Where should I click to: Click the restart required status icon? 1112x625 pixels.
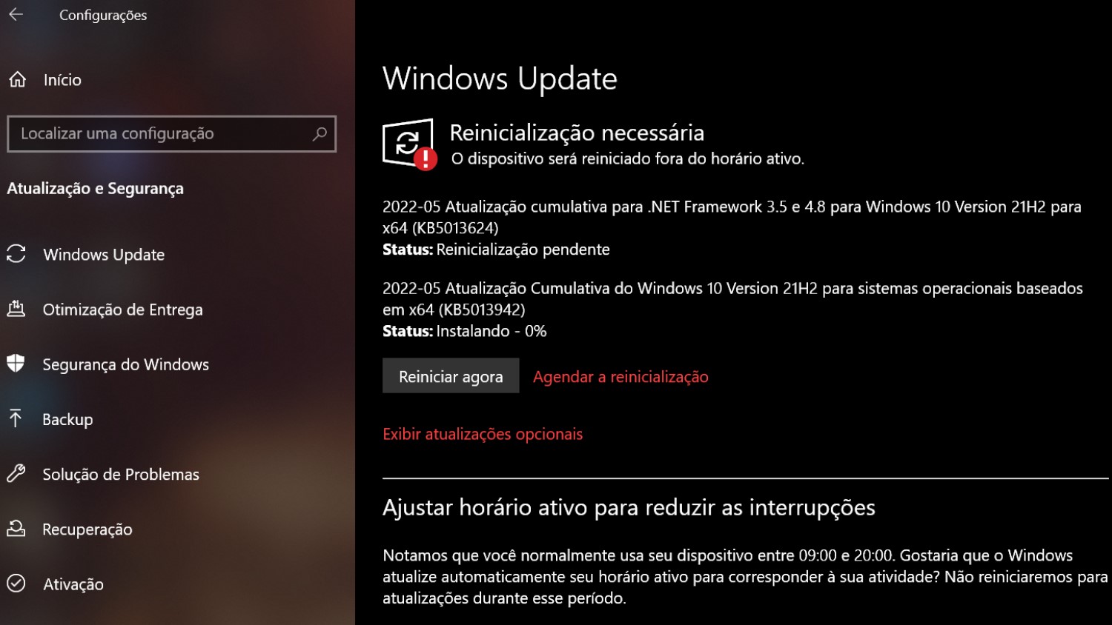click(x=409, y=144)
